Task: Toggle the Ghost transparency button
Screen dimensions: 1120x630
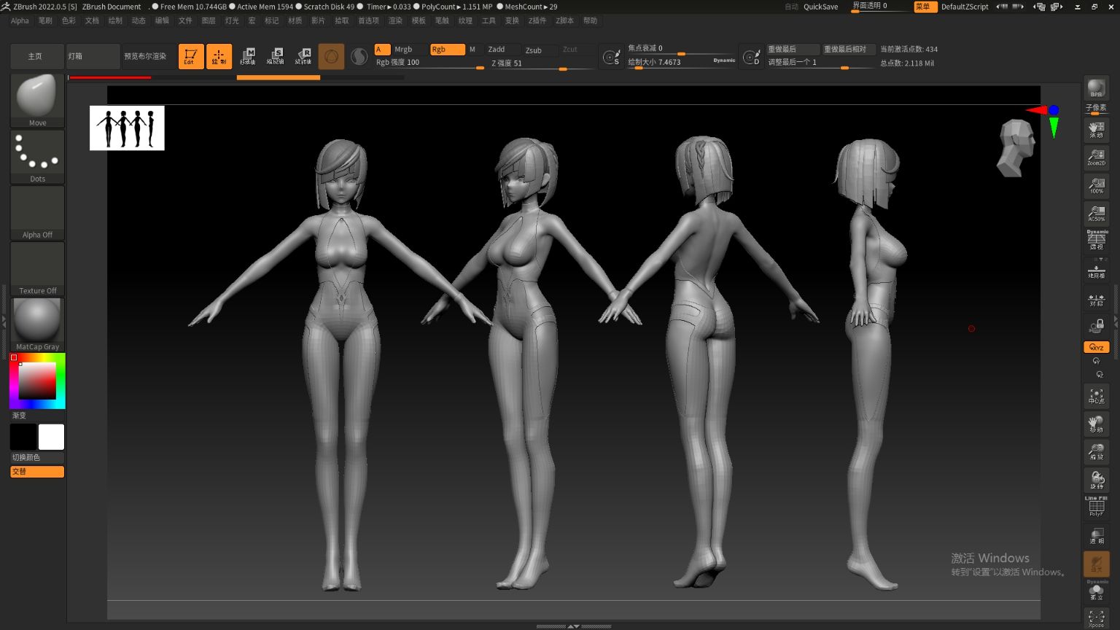Action: [x=1096, y=564]
